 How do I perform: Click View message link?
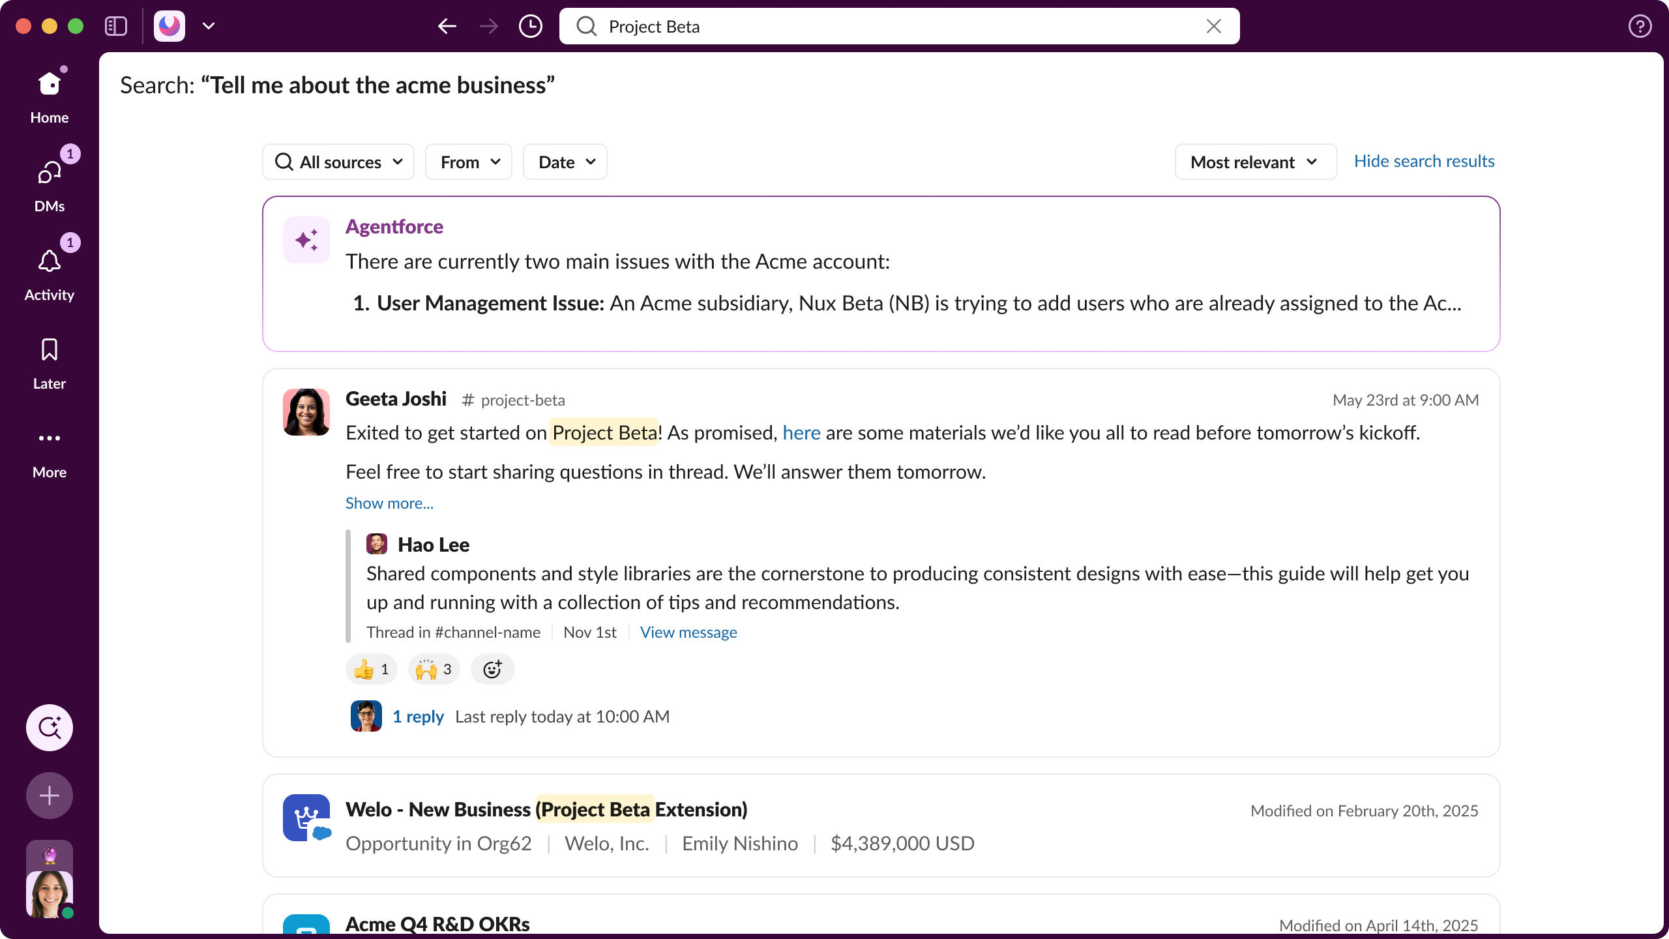[x=688, y=632]
